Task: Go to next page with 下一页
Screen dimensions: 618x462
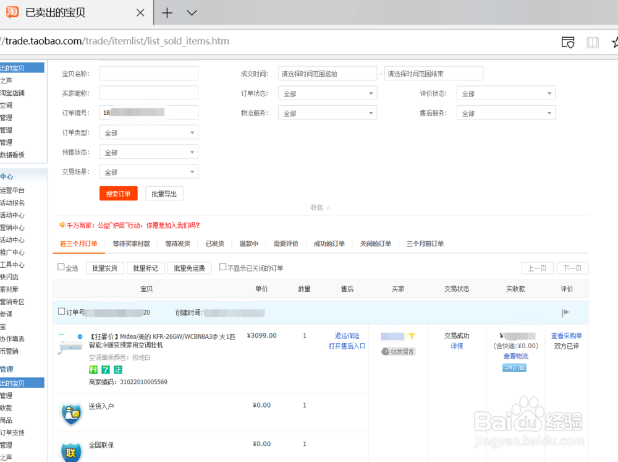Action: tap(572, 268)
